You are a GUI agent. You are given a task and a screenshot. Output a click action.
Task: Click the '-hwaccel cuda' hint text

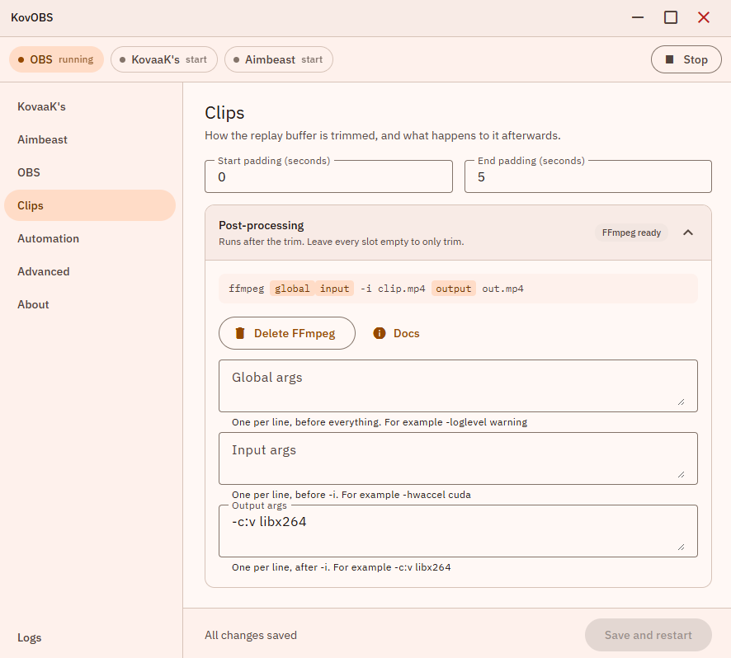click(436, 495)
